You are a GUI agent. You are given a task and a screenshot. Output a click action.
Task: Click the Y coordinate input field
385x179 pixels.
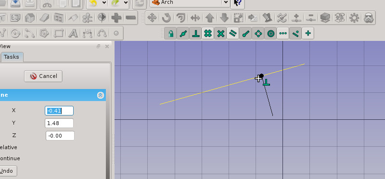pyautogui.click(x=59, y=123)
